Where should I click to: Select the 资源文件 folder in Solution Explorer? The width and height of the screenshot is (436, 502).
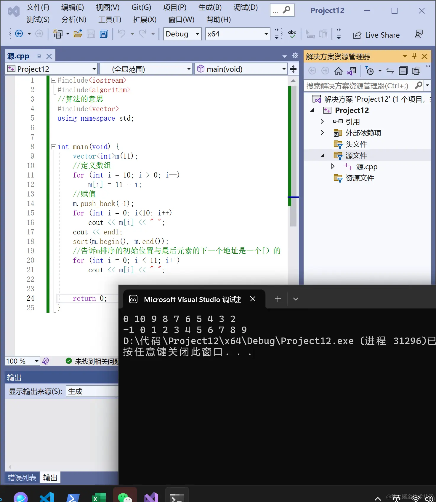[x=360, y=178]
